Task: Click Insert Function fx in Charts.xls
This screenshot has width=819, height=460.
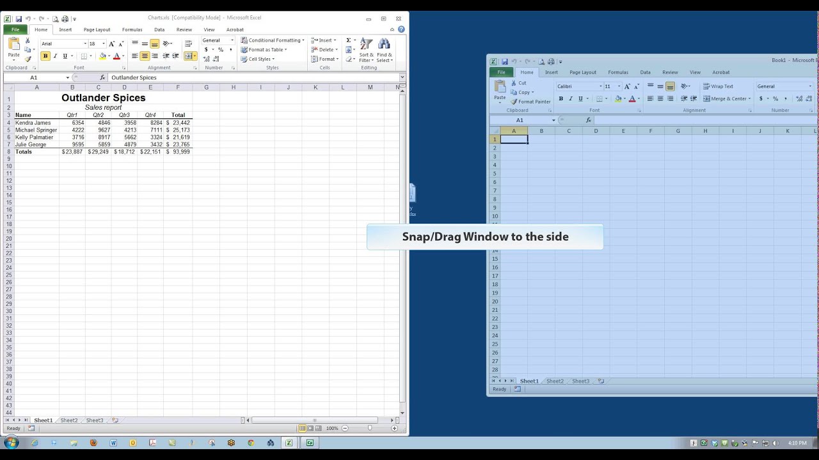Action: 102,77
